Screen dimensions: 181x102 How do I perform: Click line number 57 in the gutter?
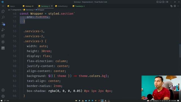(14, 51)
